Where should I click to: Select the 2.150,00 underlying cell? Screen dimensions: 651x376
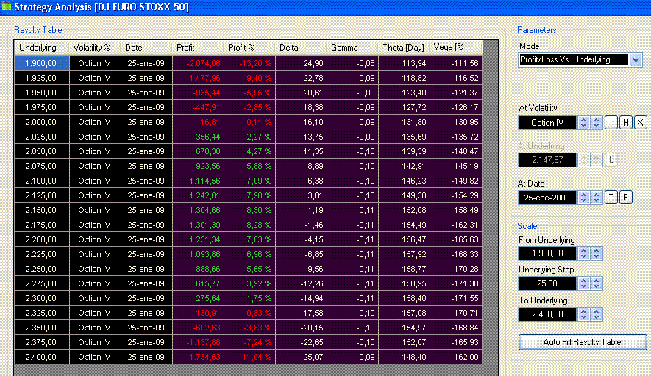pos(42,210)
